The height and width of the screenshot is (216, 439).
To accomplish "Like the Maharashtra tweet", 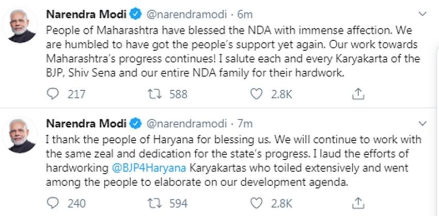I will [257, 94].
